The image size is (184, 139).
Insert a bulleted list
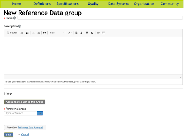(x=27, y=33)
